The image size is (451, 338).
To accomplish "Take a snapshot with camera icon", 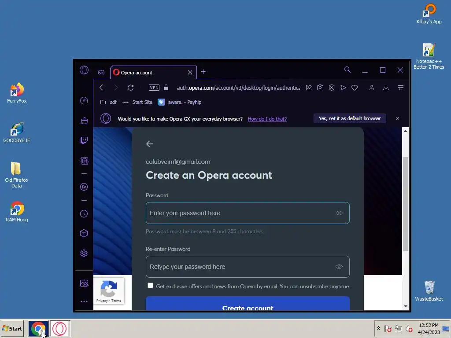I will point(320,88).
